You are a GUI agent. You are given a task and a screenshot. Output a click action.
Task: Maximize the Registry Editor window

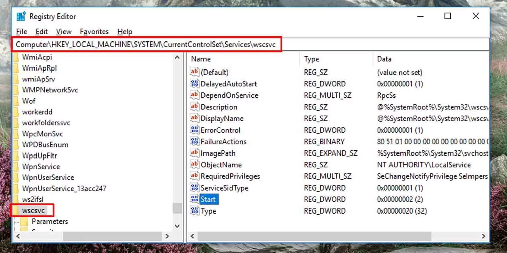[x=448, y=16]
